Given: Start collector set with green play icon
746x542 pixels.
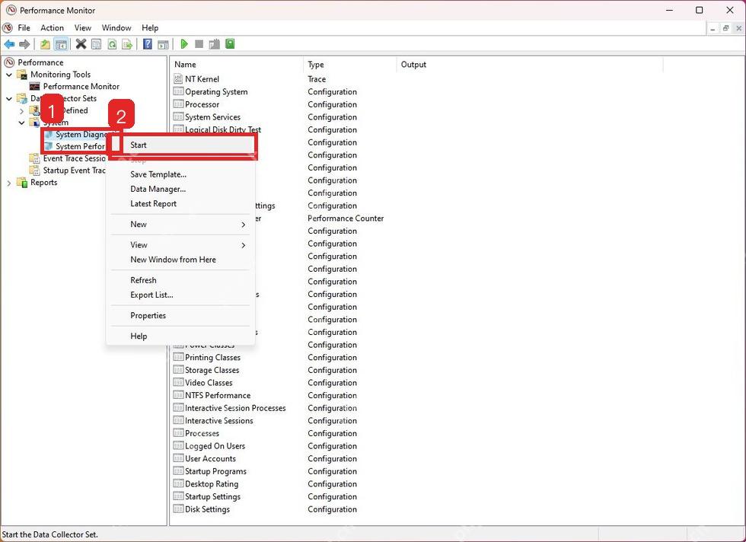Looking at the screenshot, I should (184, 44).
